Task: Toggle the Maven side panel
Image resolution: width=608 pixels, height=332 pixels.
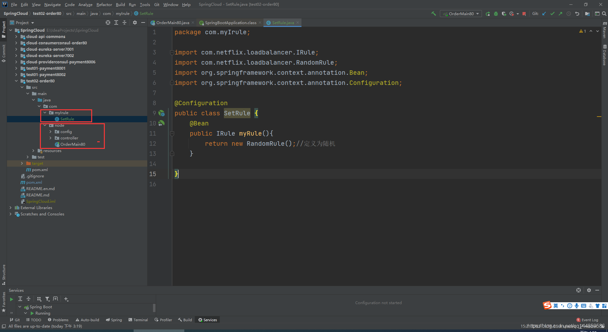Action: click(605, 30)
